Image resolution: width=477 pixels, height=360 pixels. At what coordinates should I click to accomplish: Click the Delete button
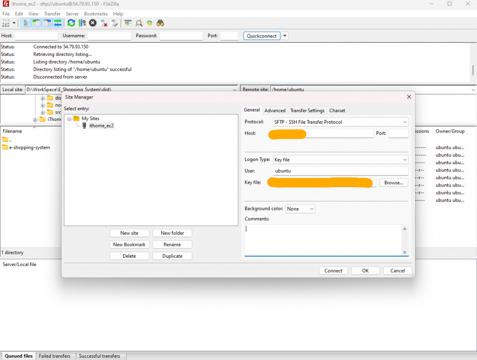[129, 256]
